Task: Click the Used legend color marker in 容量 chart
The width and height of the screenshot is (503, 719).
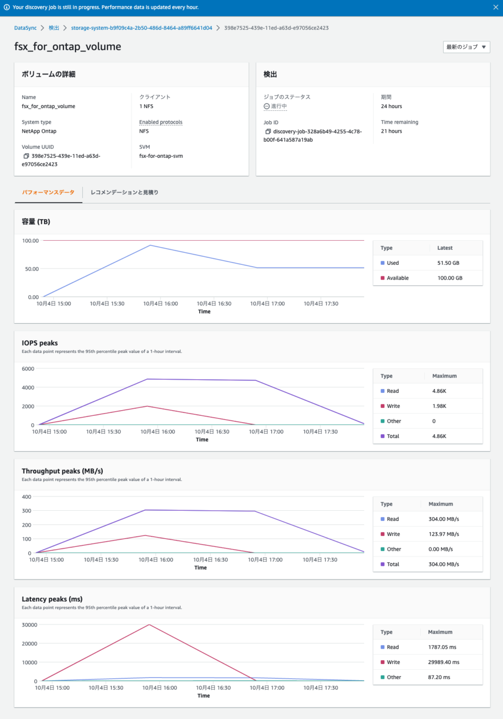Action: pyautogui.click(x=382, y=263)
